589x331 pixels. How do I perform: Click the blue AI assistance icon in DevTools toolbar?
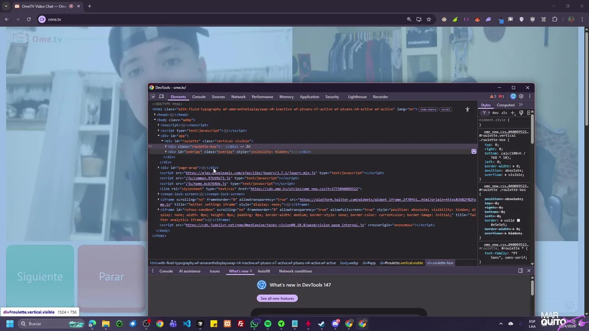(513, 97)
